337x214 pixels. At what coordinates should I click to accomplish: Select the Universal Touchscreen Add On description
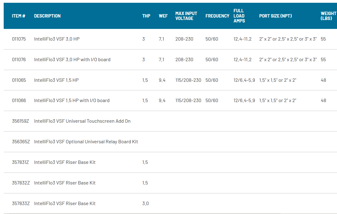(x=82, y=121)
